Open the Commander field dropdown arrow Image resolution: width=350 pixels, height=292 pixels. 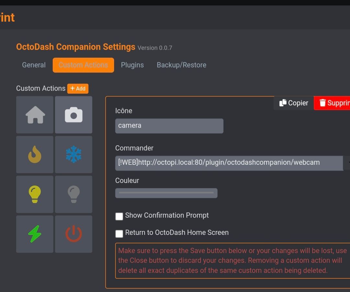click(x=347, y=163)
